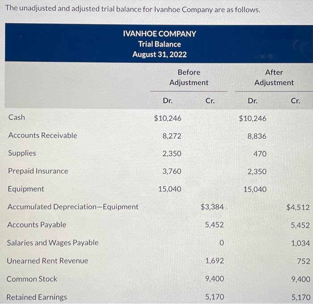Click the Common Stock account label
Image resolution: width=313 pixels, height=304 pixels.
click(32, 279)
